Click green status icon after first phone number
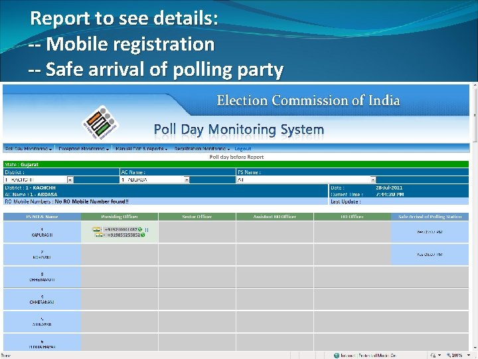The height and width of the screenshot is (359, 478). click(x=140, y=229)
